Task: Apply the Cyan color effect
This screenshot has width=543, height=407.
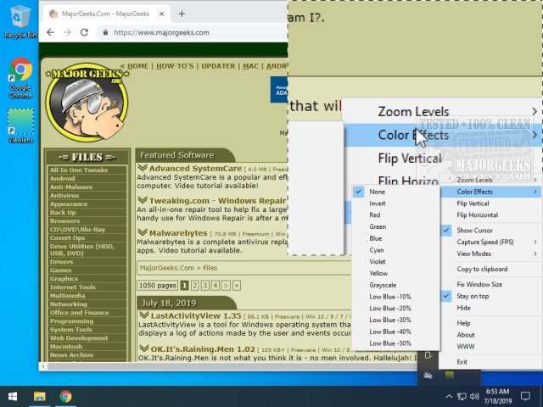Action: coord(395,250)
